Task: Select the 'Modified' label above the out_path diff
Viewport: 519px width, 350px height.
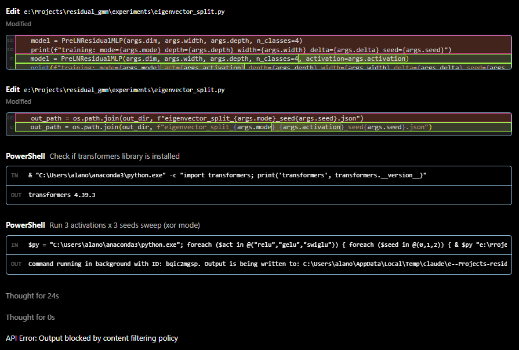Action: tap(19, 101)
